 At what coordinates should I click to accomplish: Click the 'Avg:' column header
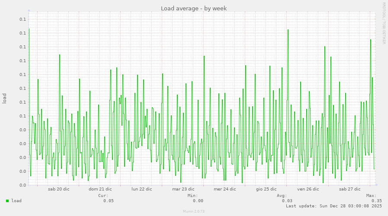click(282, 196)
